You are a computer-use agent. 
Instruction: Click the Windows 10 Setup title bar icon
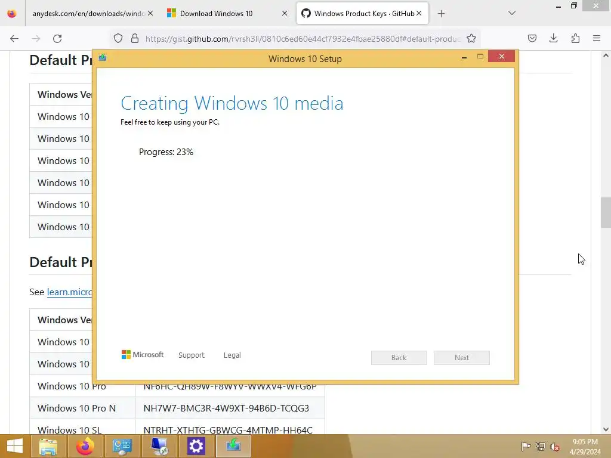pos(103,58)
